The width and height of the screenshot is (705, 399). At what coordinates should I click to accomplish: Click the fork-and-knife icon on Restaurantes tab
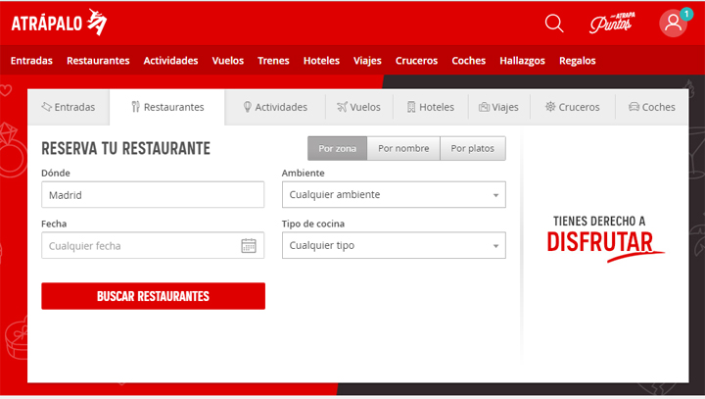point(135,107)
